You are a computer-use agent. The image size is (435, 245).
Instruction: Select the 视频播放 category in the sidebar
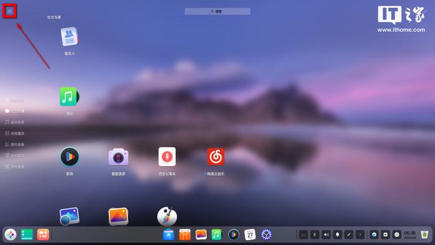[x=15, y=134]
